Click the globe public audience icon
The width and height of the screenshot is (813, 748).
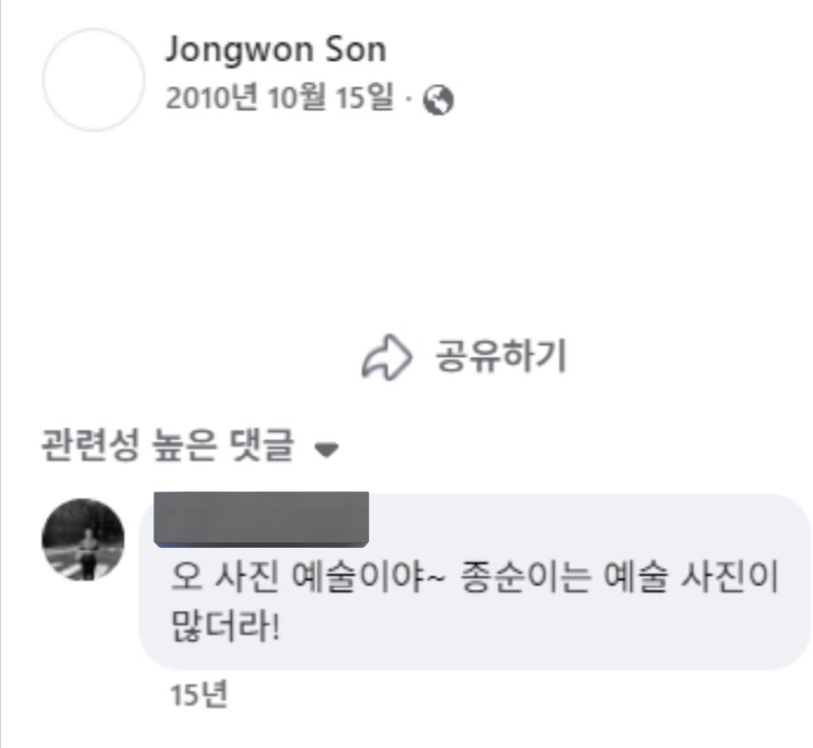(x=438, y=100)
